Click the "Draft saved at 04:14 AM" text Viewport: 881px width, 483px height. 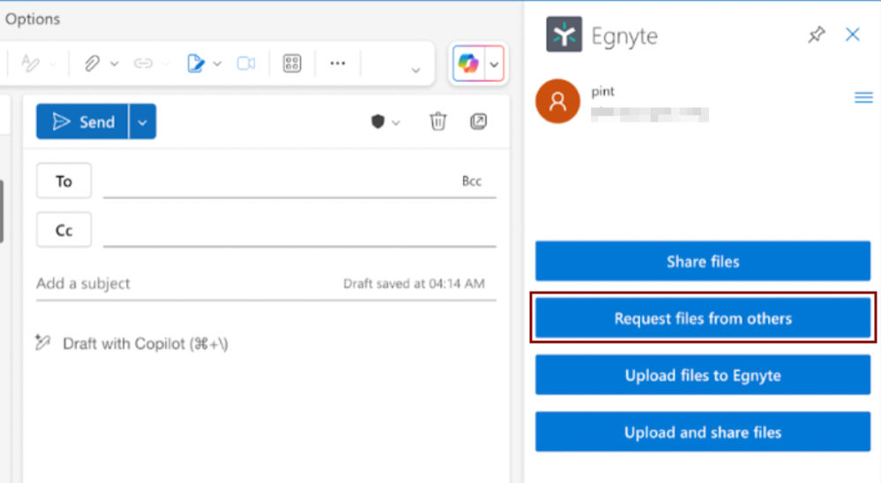click(x=414, y=284)
